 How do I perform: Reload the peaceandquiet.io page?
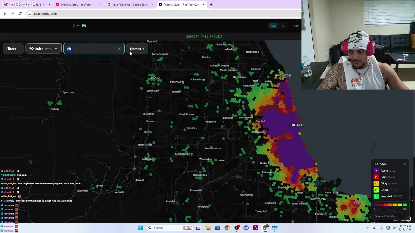pos(20,14)
